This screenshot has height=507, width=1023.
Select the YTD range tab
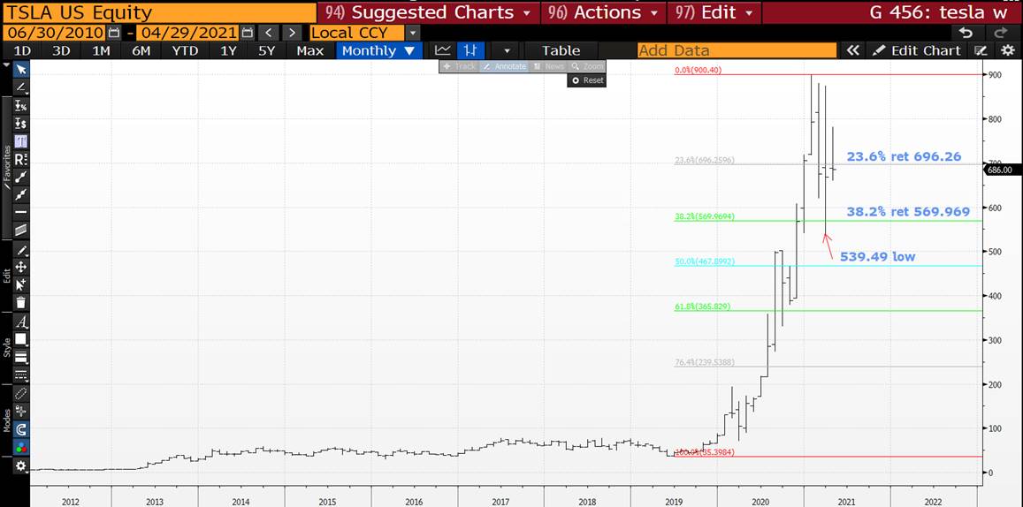(185, 50)
